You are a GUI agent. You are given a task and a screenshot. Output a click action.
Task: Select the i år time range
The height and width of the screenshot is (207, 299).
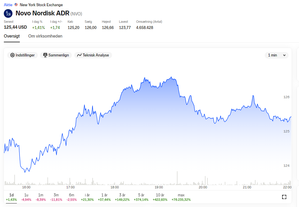(87, 197)
